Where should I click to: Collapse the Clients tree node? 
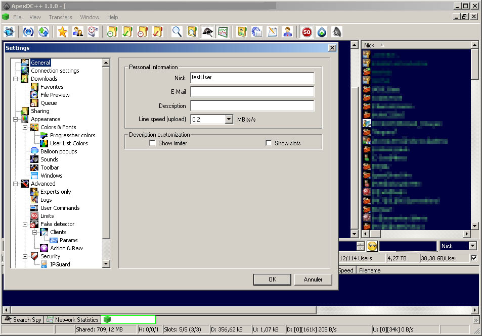pos(35,233)
